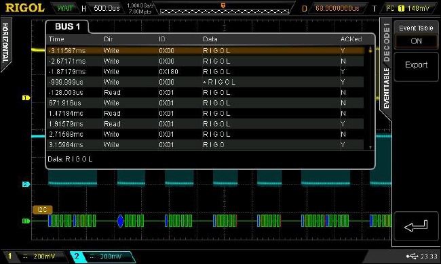Image resolution: width=441 pixels, height=264 pixels.
Task: Click the 0X180 ID cell
Action: point(168,72)
